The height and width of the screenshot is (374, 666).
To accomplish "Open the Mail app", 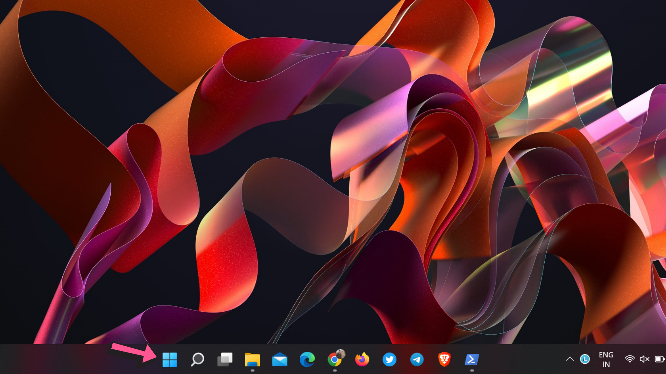I will (280, 359).
